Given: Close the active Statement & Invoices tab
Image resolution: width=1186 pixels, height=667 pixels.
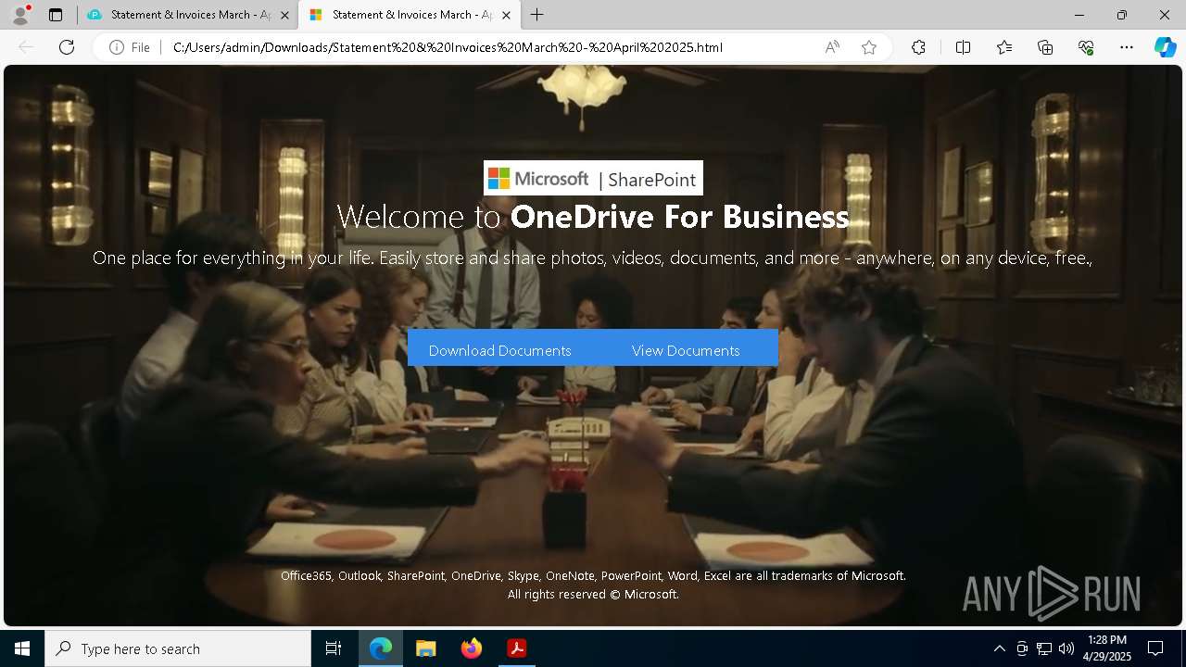Looking at the screenshot, I should (x=506, y=15).
